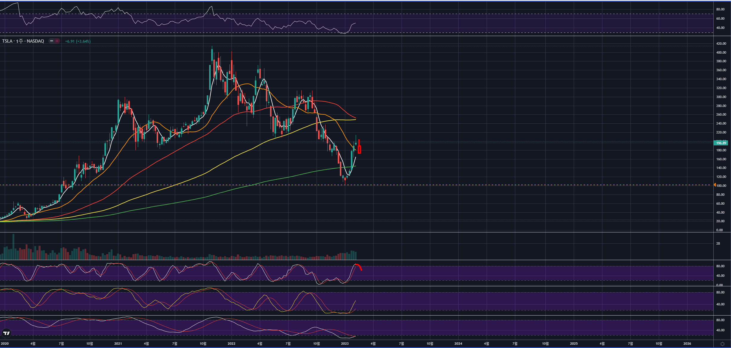Screen dimensions: 731x348
Task: Click the 2023 label on time axis
Action: 345,344
